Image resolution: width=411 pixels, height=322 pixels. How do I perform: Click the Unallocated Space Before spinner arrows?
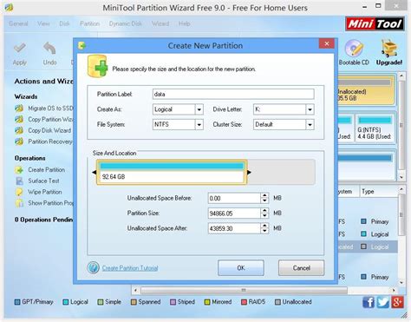264,198
